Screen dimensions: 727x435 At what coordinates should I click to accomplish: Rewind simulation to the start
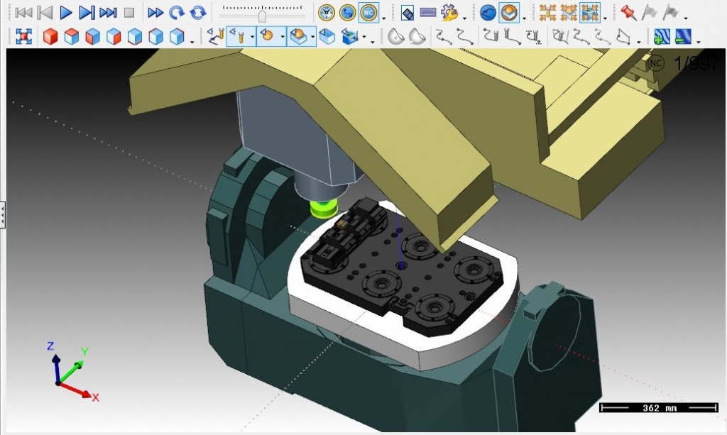pos(23,13)
